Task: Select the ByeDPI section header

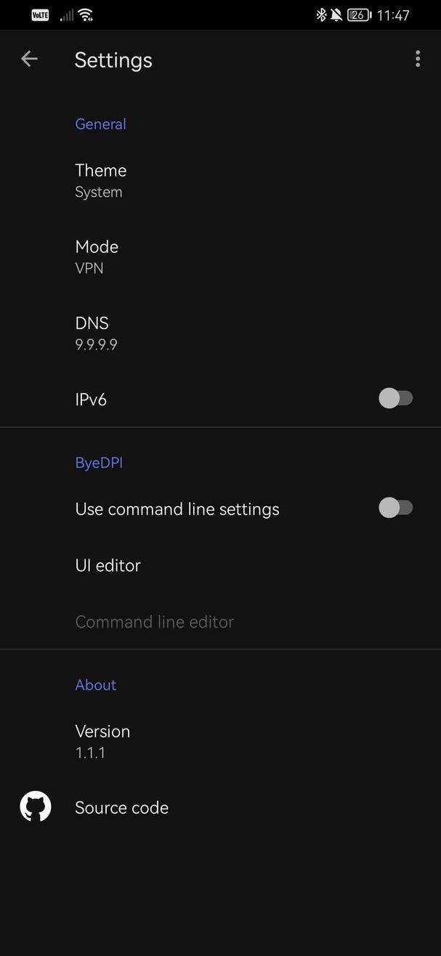Action: click(x=99, y=462)
